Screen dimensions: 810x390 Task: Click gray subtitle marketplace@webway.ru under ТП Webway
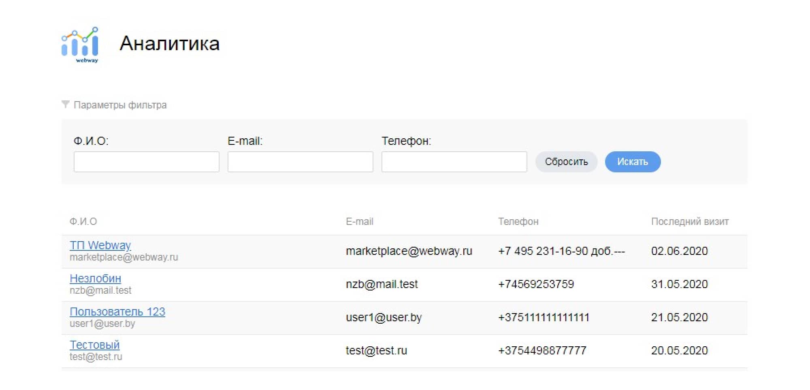124,257
